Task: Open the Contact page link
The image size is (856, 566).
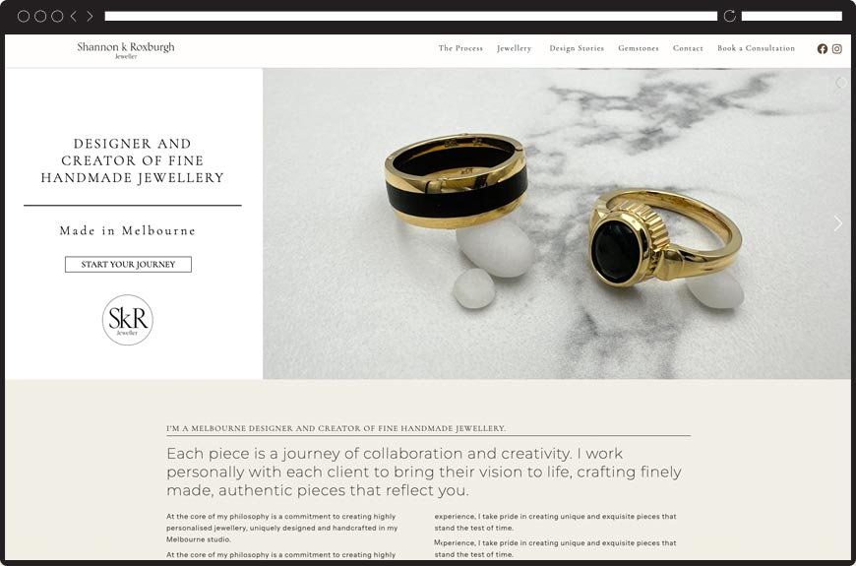Action: click(x=688, y=48)
